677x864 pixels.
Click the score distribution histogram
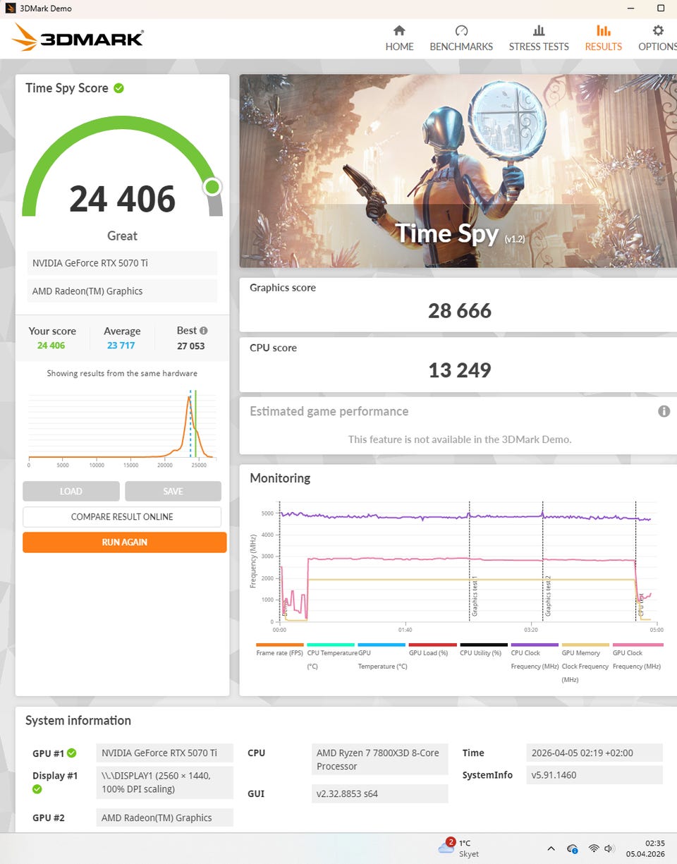pyautogui.click(x=121, y=427)
